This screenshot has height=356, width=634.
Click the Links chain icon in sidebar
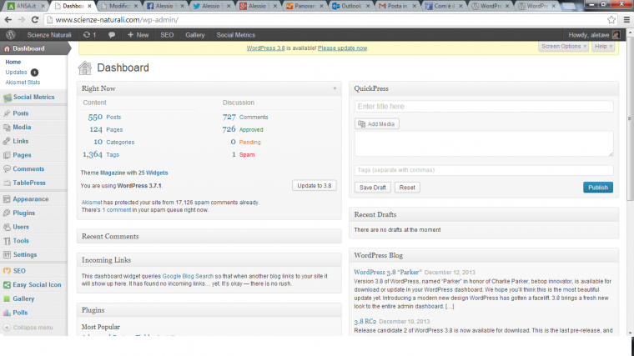(x=7, y=141)
